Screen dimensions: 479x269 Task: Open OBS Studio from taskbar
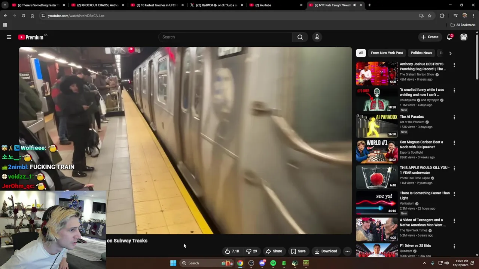(x=251, y=263)
